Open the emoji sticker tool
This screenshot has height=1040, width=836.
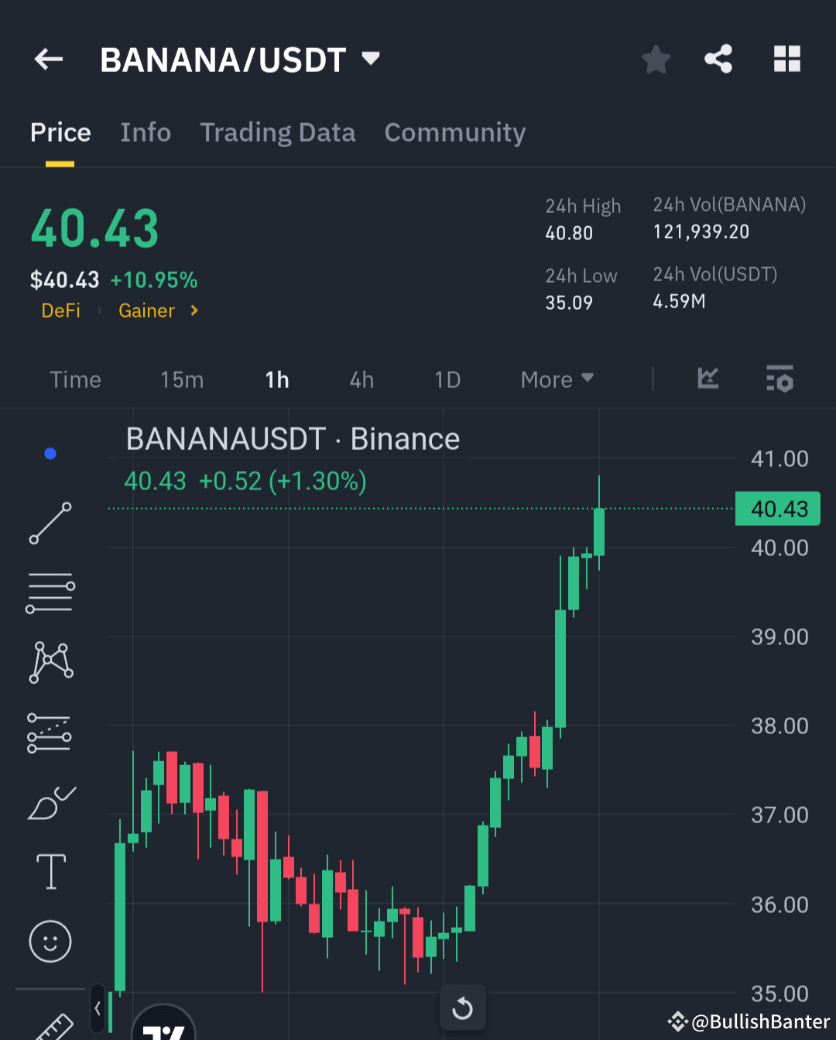tap(50, 942)
